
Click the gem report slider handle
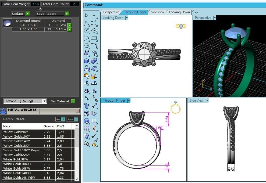click(x=40, y=9)
